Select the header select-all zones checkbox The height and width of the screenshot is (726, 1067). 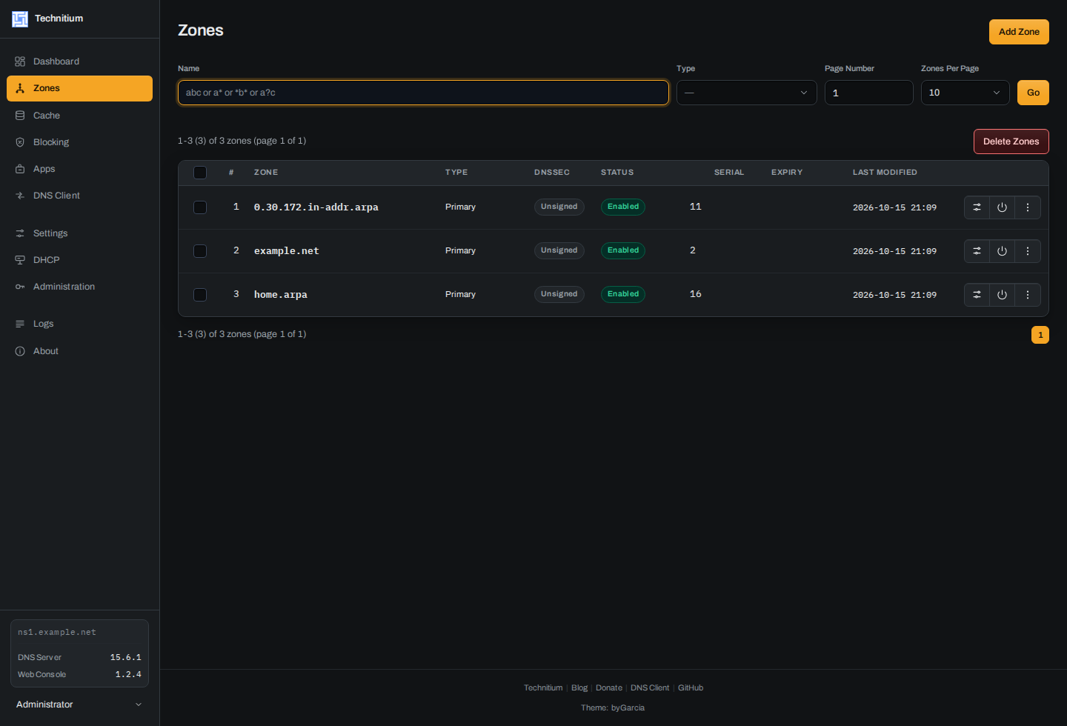point(200,173)
